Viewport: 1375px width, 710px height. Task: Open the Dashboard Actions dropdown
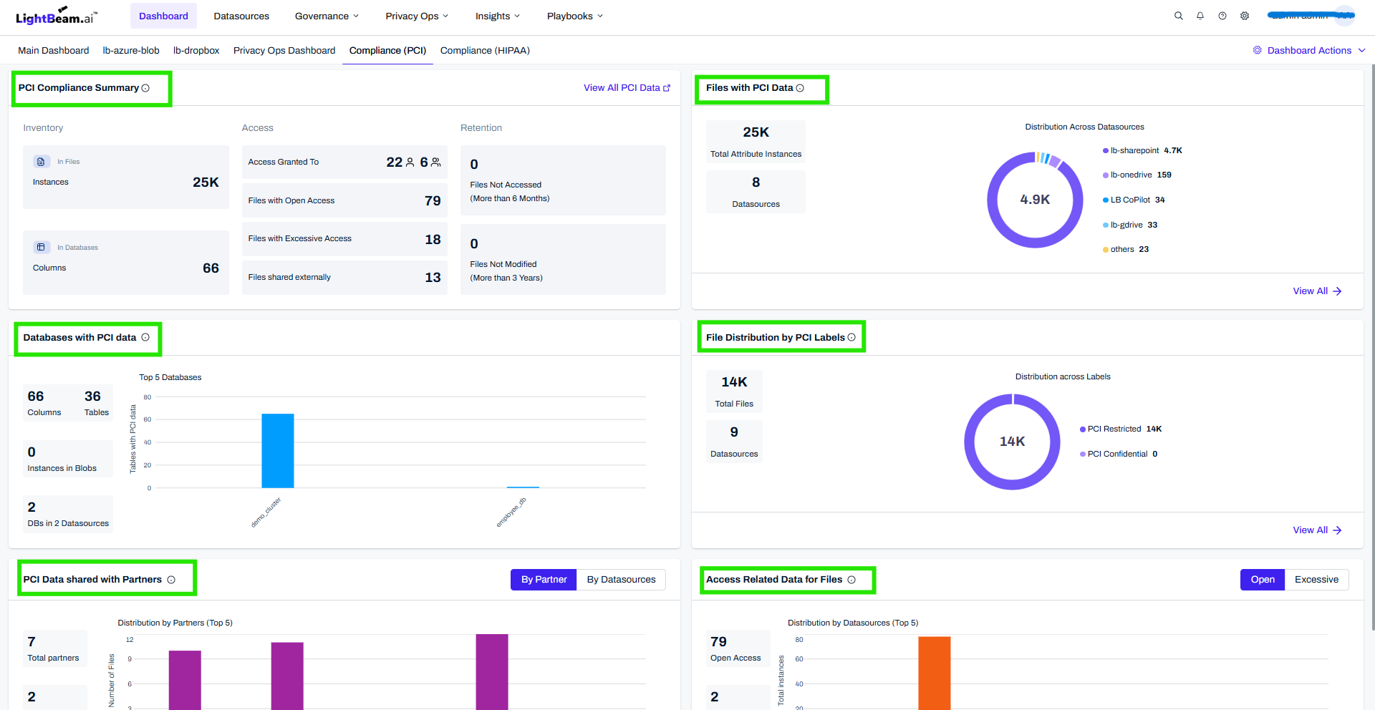[x=1309, y=50]
